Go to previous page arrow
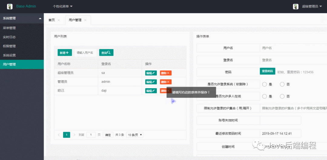This screenshot has width=327, height=160. point(59,135)
